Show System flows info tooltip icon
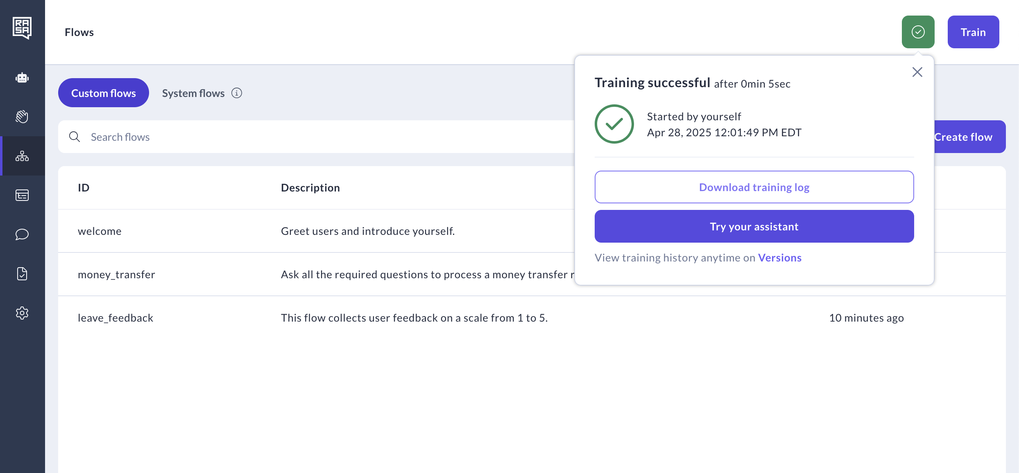Screen dimensions: 1019x473 pos(237,93)
